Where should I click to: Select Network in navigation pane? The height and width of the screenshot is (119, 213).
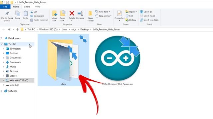(x=13, y=91)
